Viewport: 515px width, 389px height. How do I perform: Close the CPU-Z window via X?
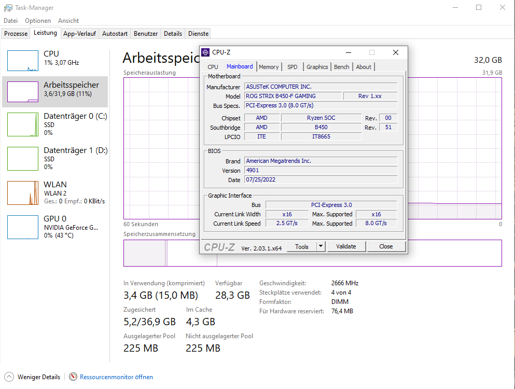click(x=396, y=52)
